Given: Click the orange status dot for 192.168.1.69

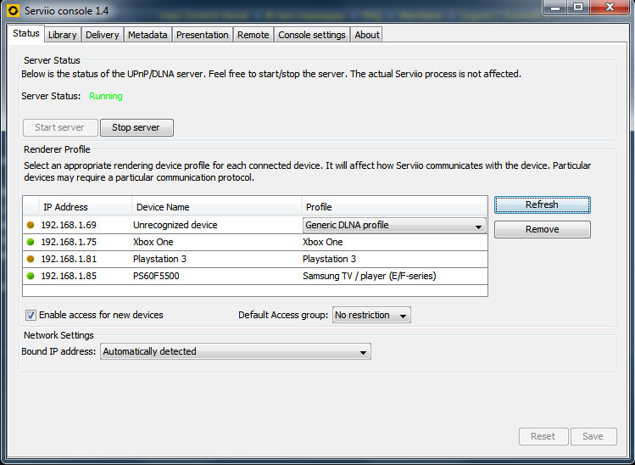Looking at the screenshot, I should 31,225.
